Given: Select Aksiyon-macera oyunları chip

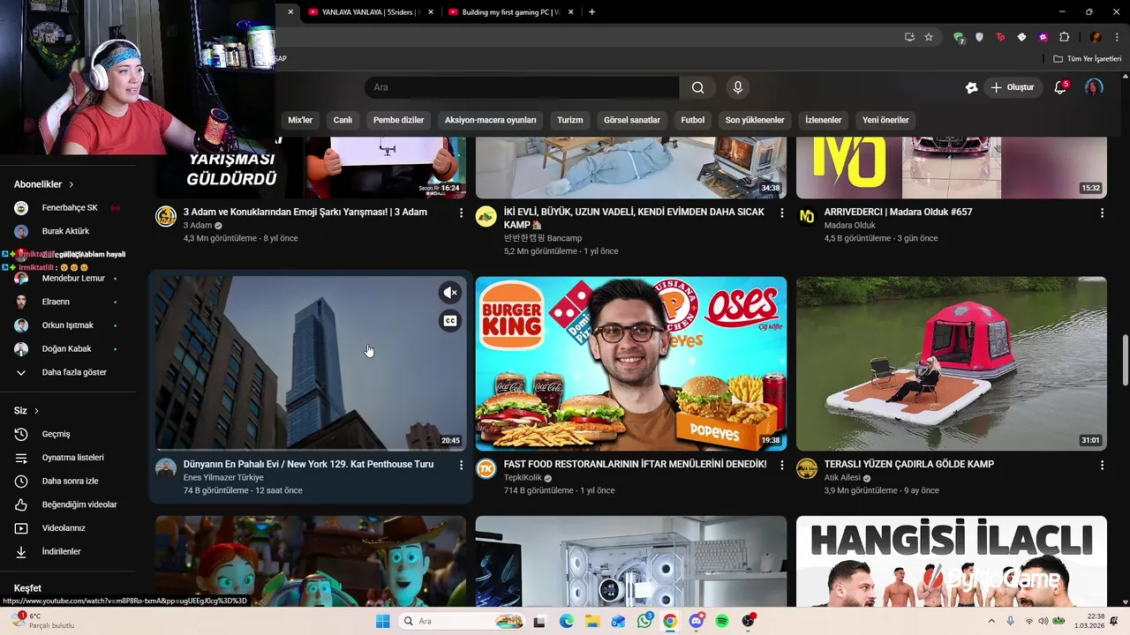Looking at the screenshot, I should click(490, 120).
